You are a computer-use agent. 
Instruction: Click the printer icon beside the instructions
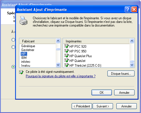click(x=23, y=21)
